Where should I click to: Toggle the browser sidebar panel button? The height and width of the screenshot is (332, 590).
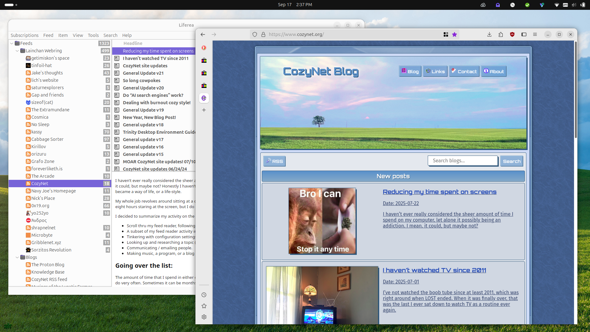click(524, 34)
